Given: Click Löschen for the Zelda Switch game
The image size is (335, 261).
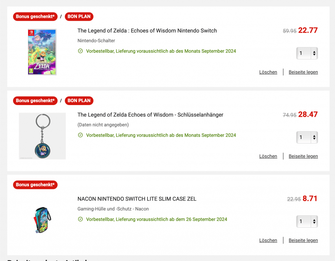Looking at the screenshot, I should pyautogui.click(x=268, y=72).
